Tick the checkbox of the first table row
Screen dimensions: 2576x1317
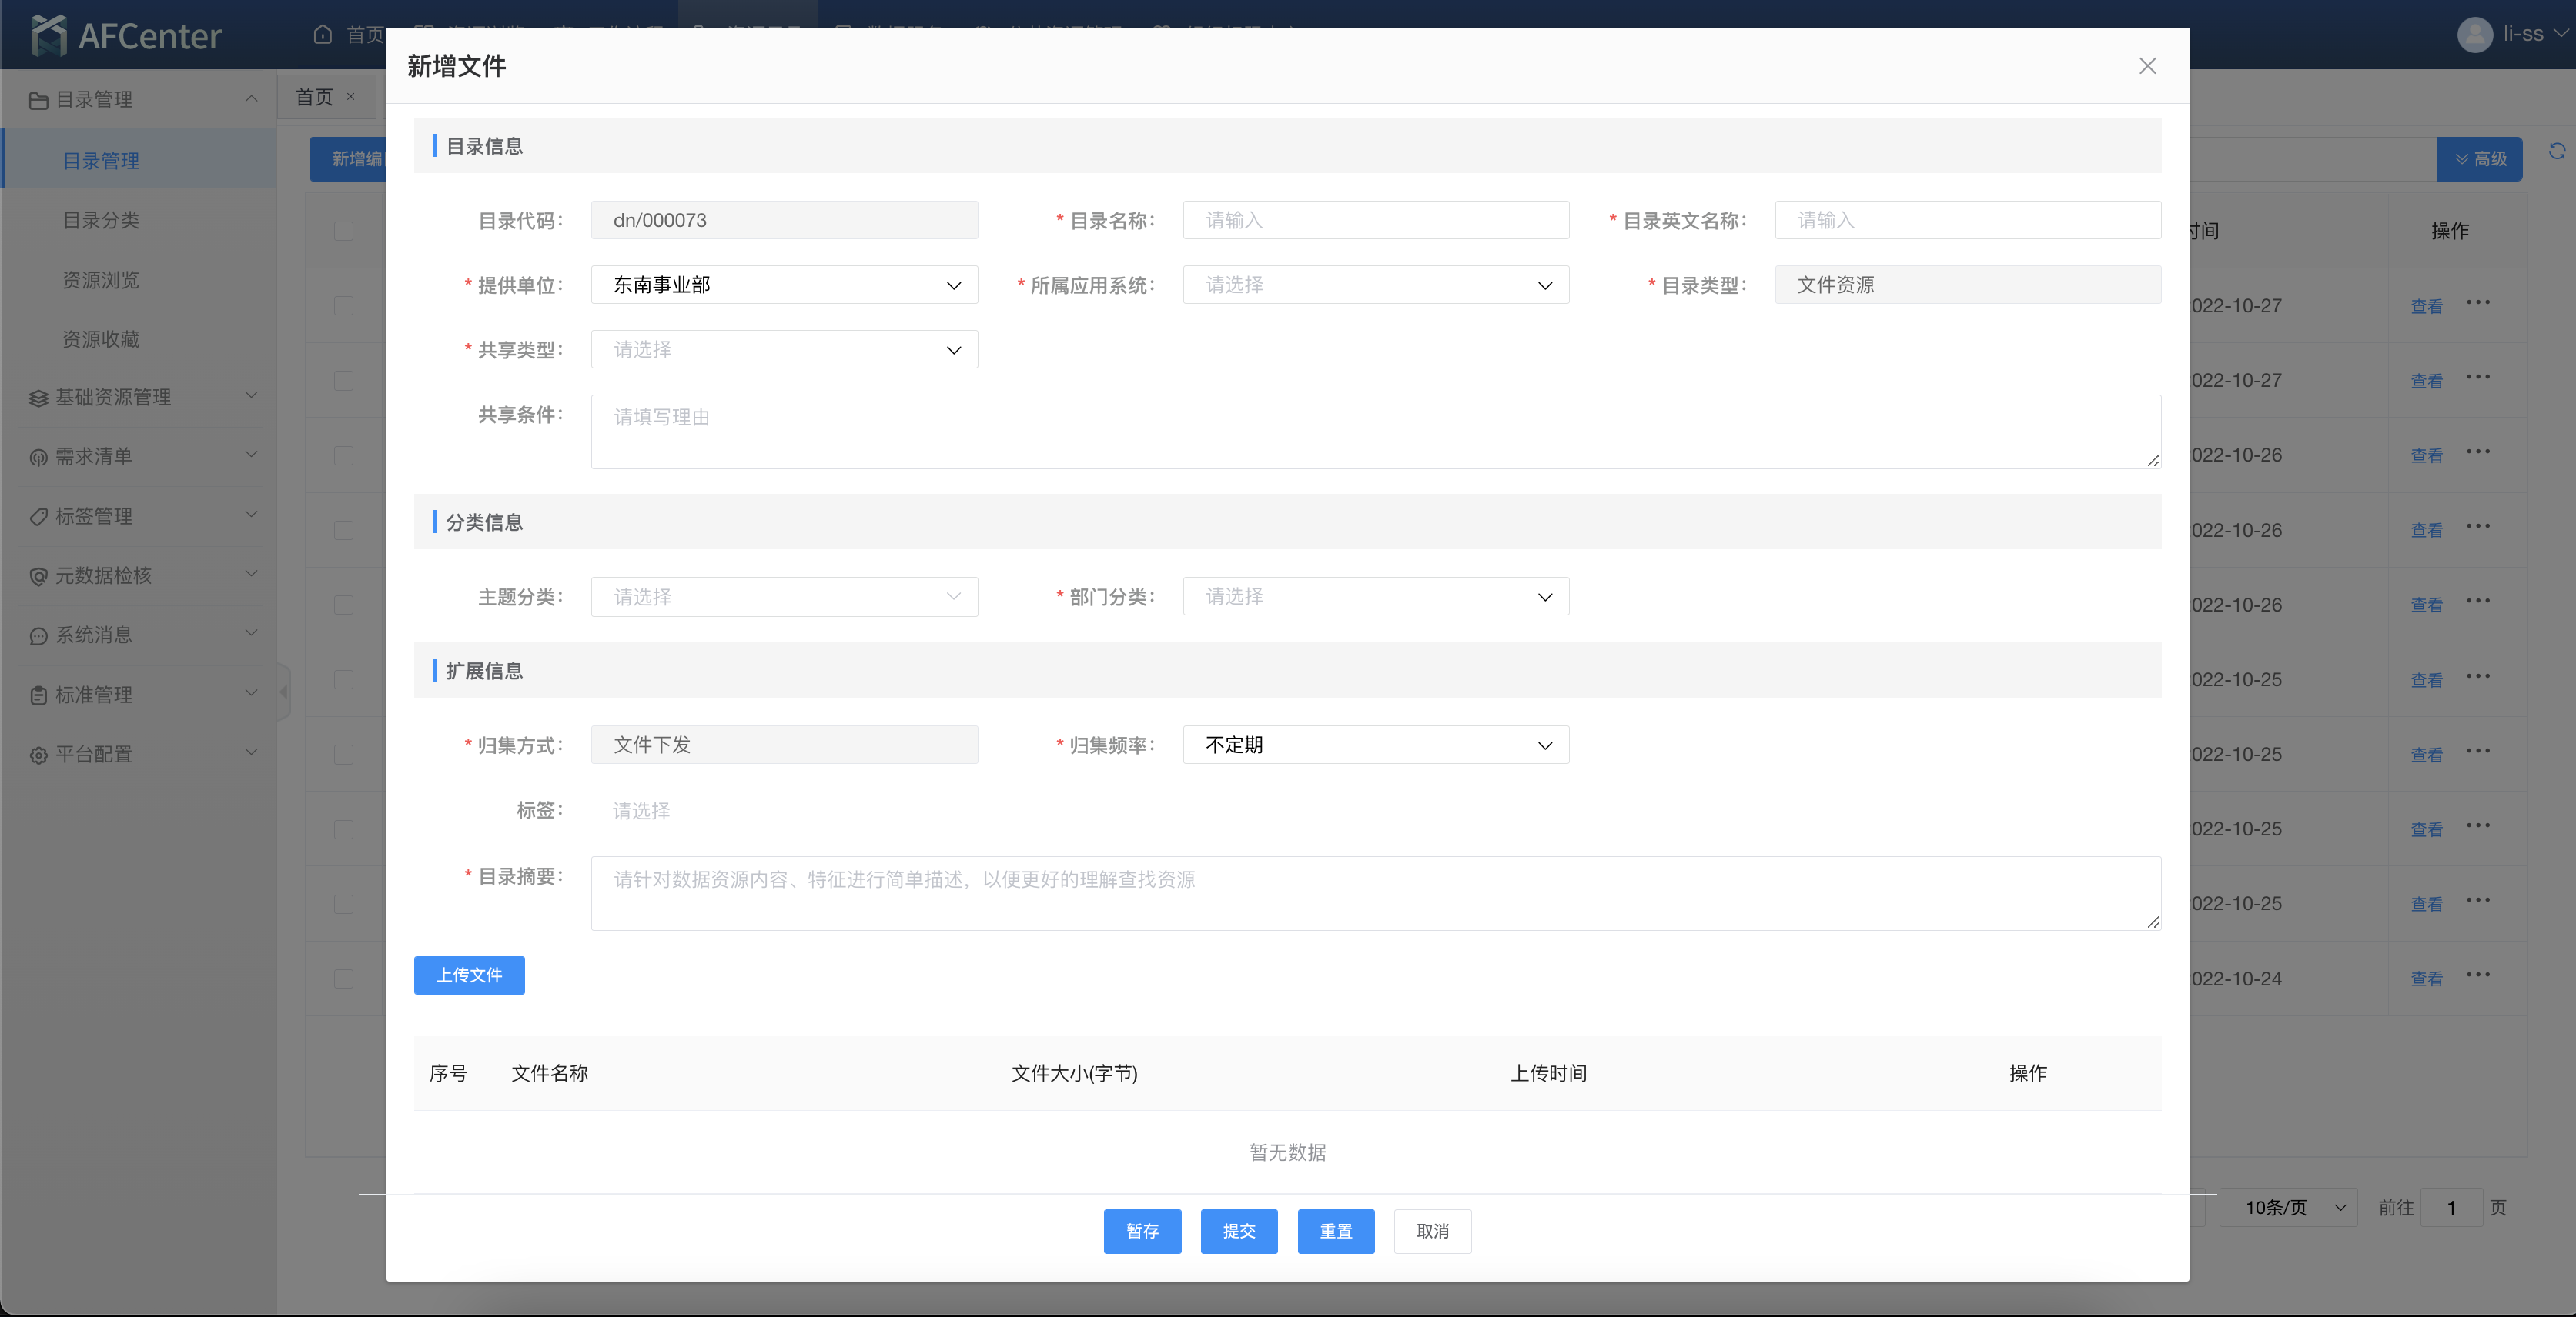(x=344, y=305)
